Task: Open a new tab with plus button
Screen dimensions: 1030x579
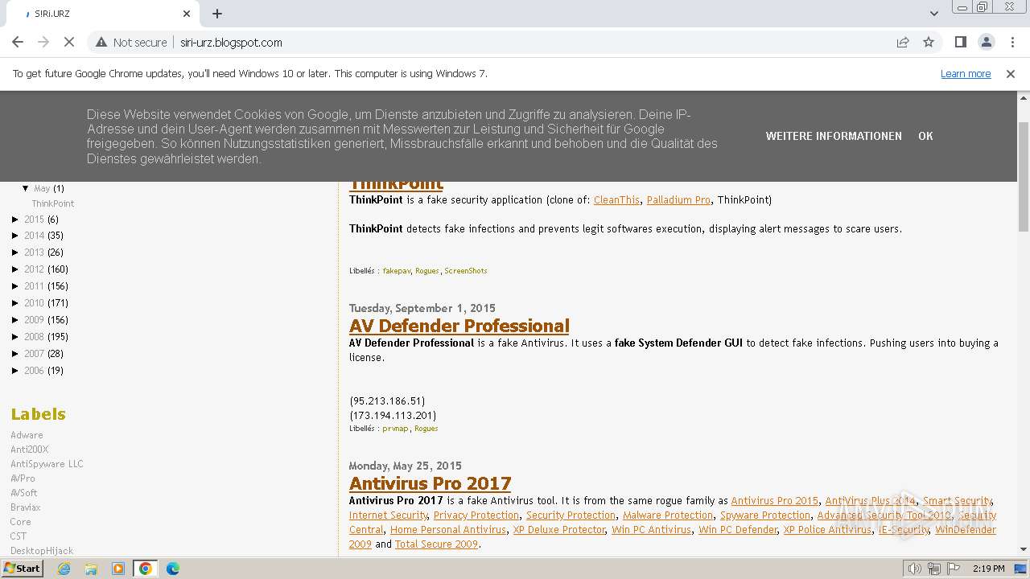Action: tap(217, 14)
